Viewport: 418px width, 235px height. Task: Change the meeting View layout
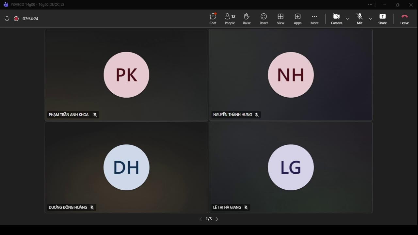(281, 19)
